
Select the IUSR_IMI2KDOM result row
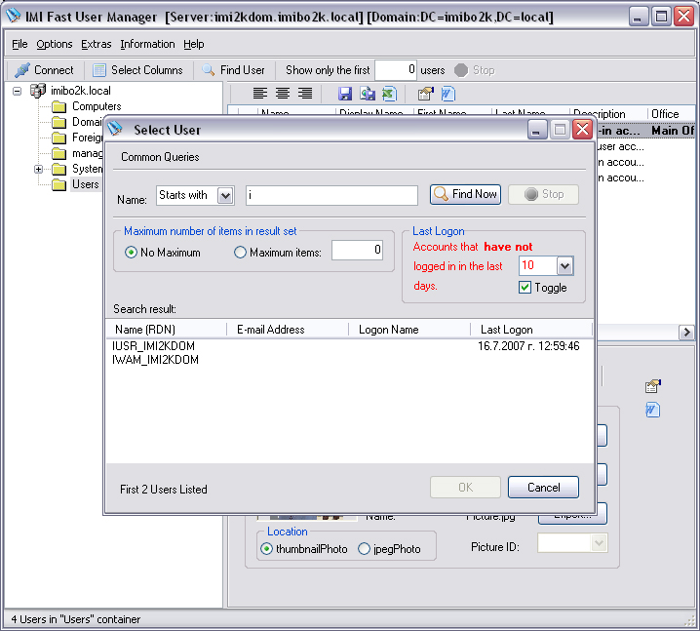[349, 346]
